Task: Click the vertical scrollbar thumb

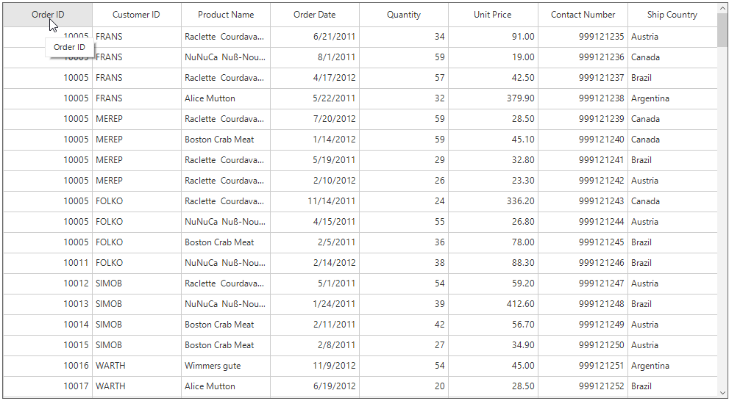Action: point(722,31)
